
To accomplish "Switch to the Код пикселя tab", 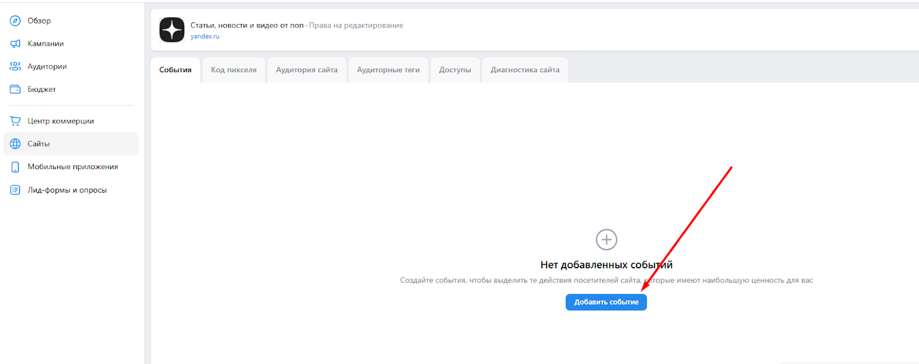I will [234, 70].
